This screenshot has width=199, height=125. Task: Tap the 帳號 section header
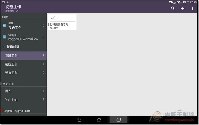click(x=5, y=17)
